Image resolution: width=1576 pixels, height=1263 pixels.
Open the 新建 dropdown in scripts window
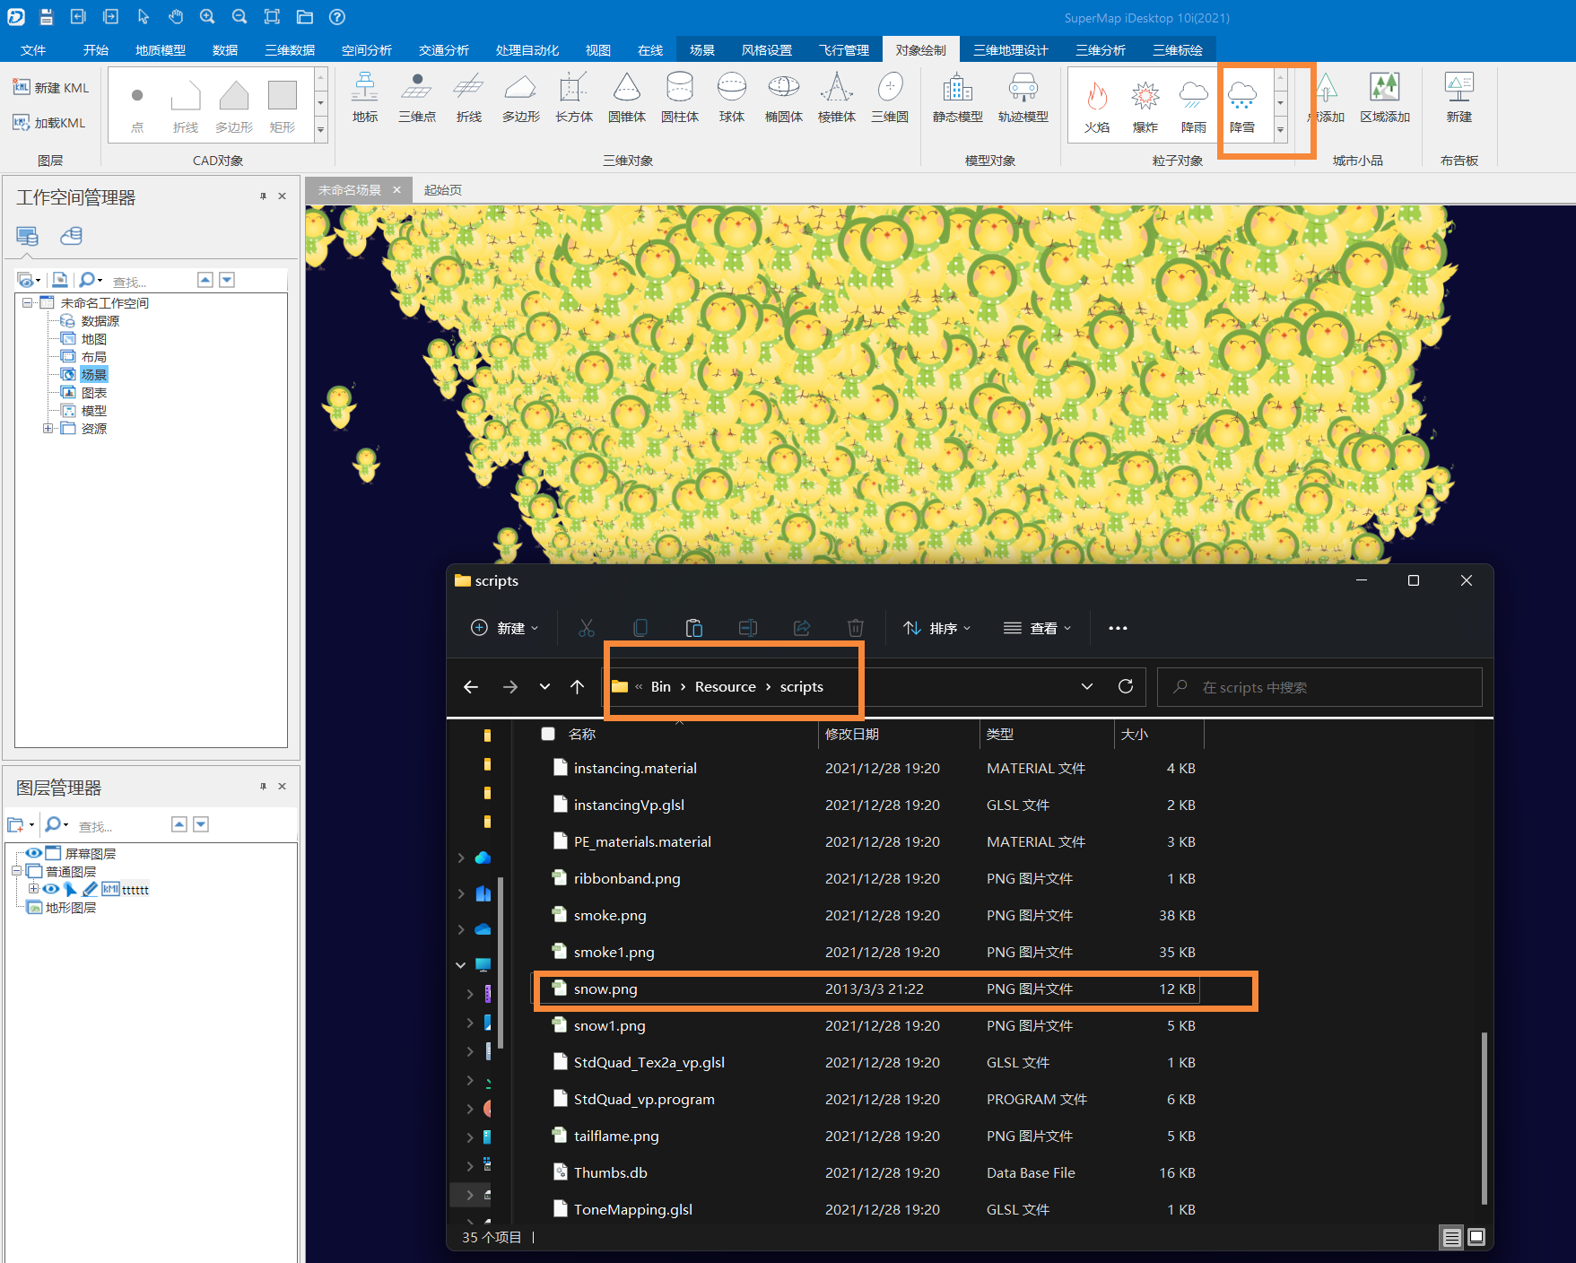[505, 628]
